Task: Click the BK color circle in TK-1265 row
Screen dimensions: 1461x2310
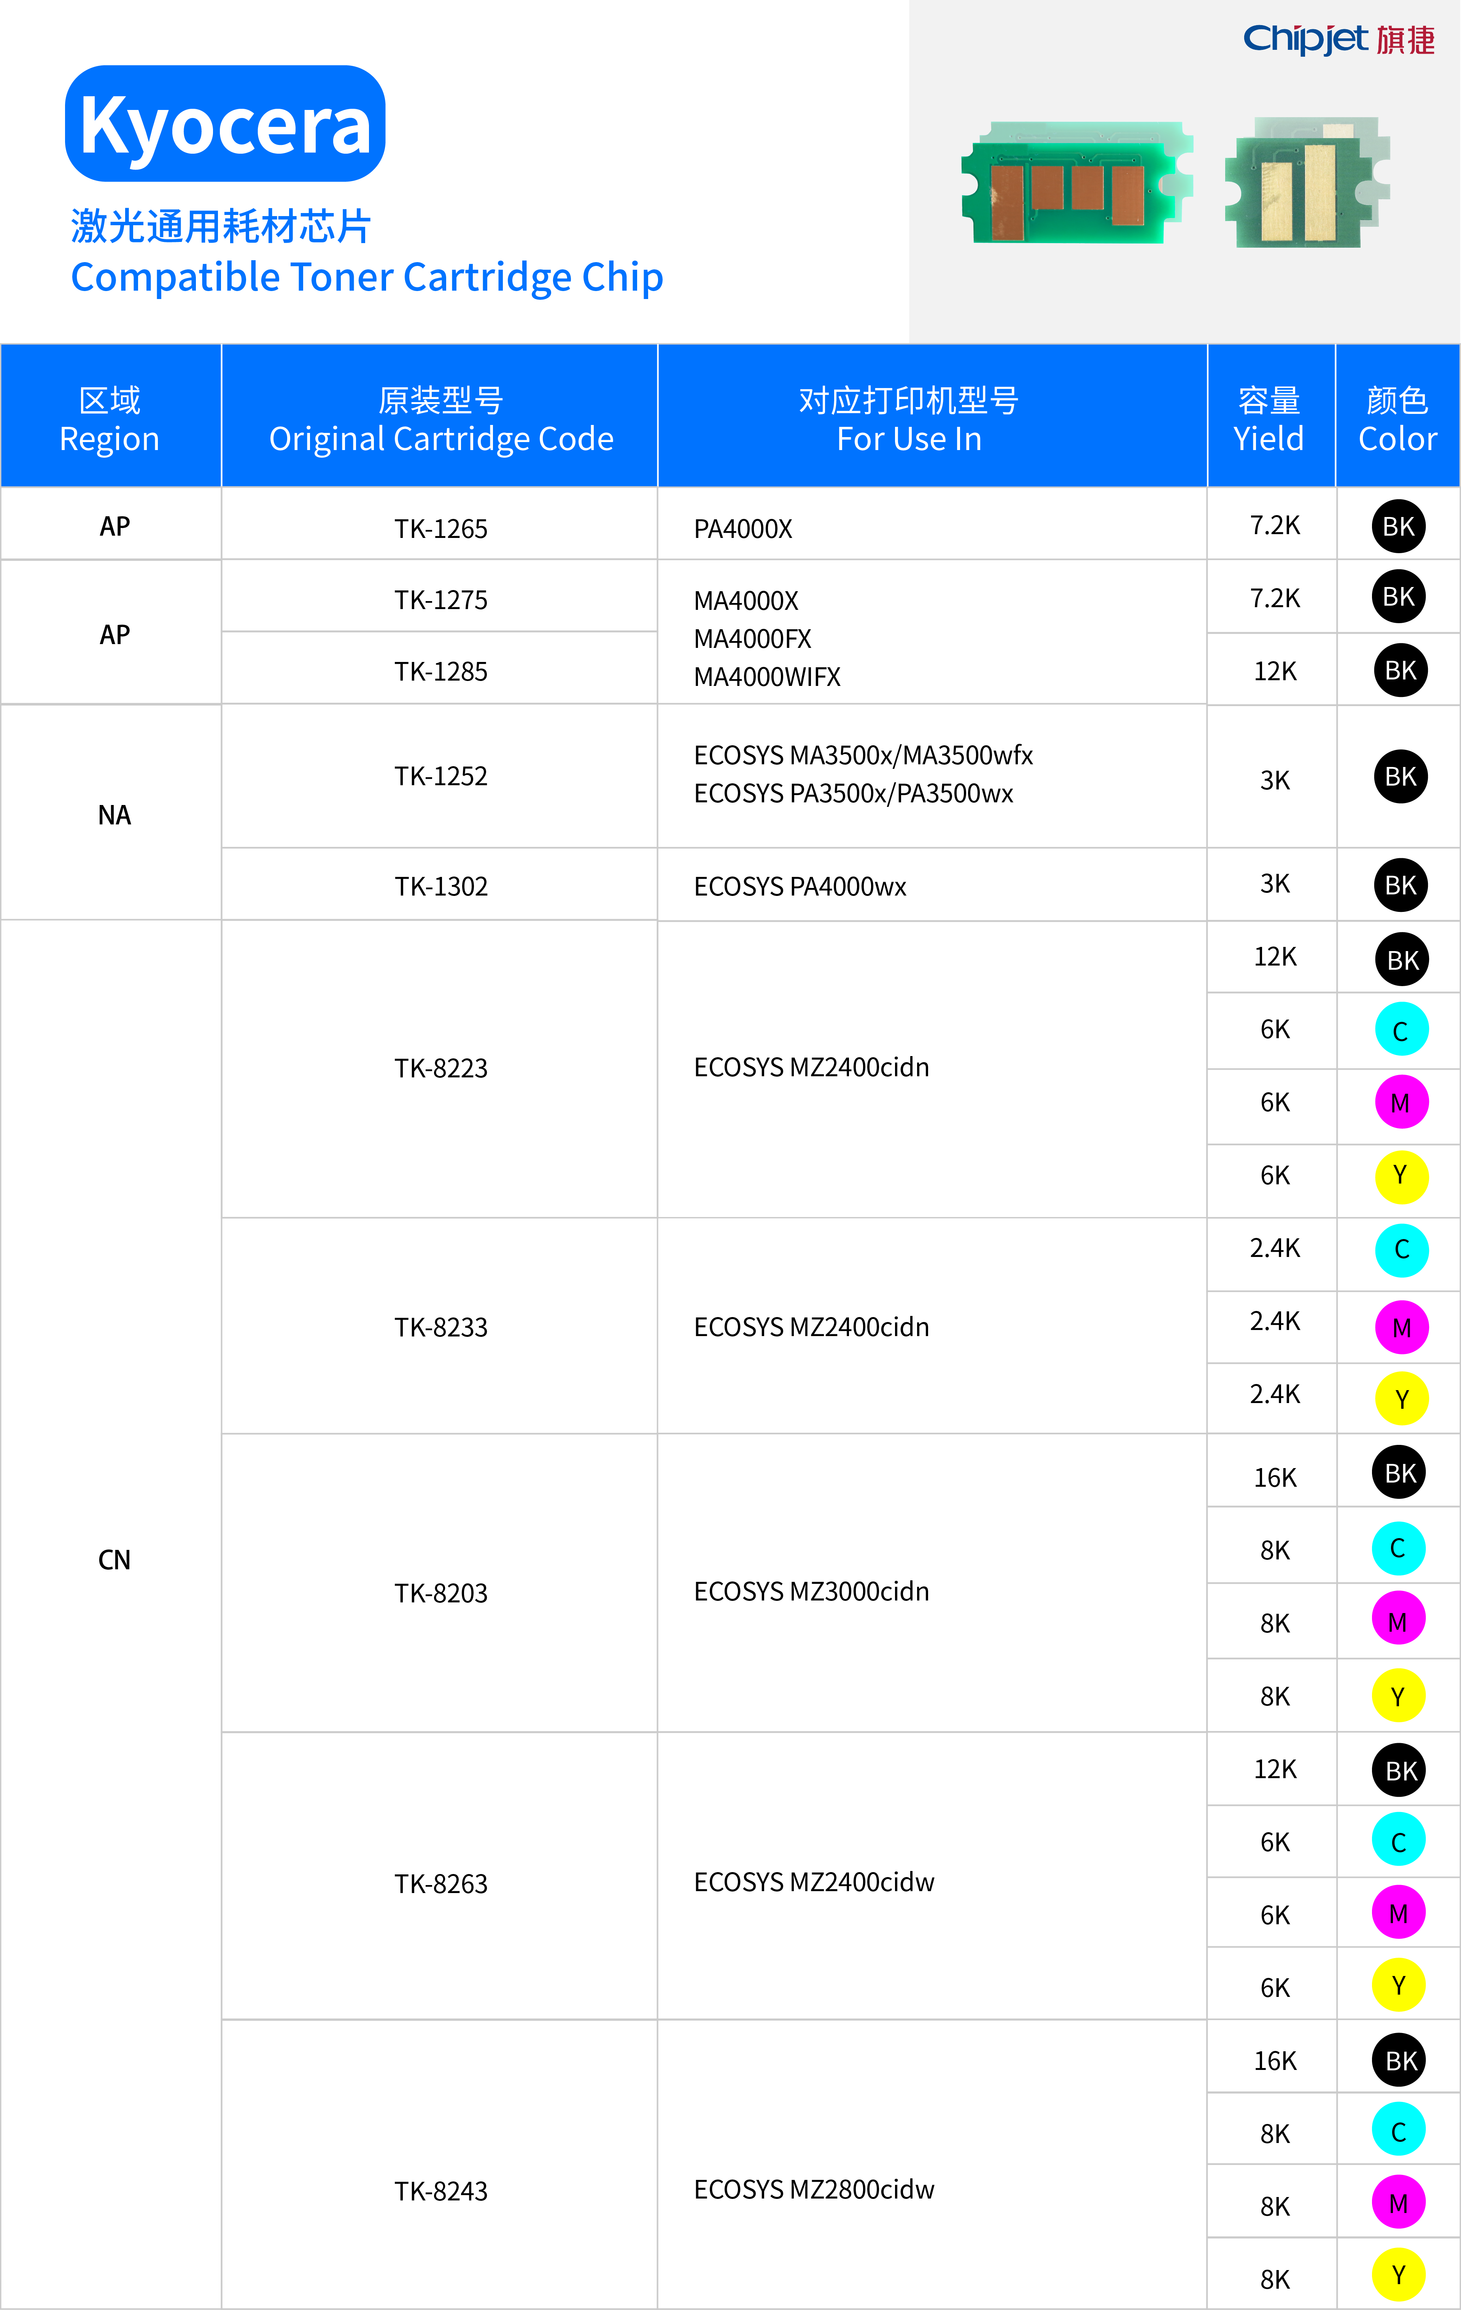Action: 1398,526
